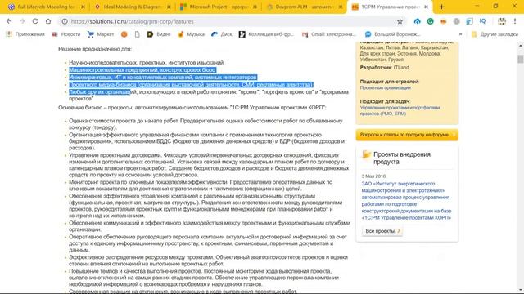Open the Gmail bookmark

coord(329,34)
